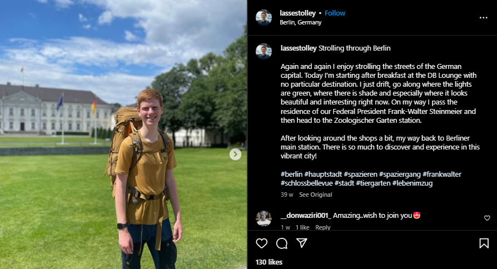View the 130 likes list
The image size is (497, 269).
pyautogui.click(x=269, y=262)
